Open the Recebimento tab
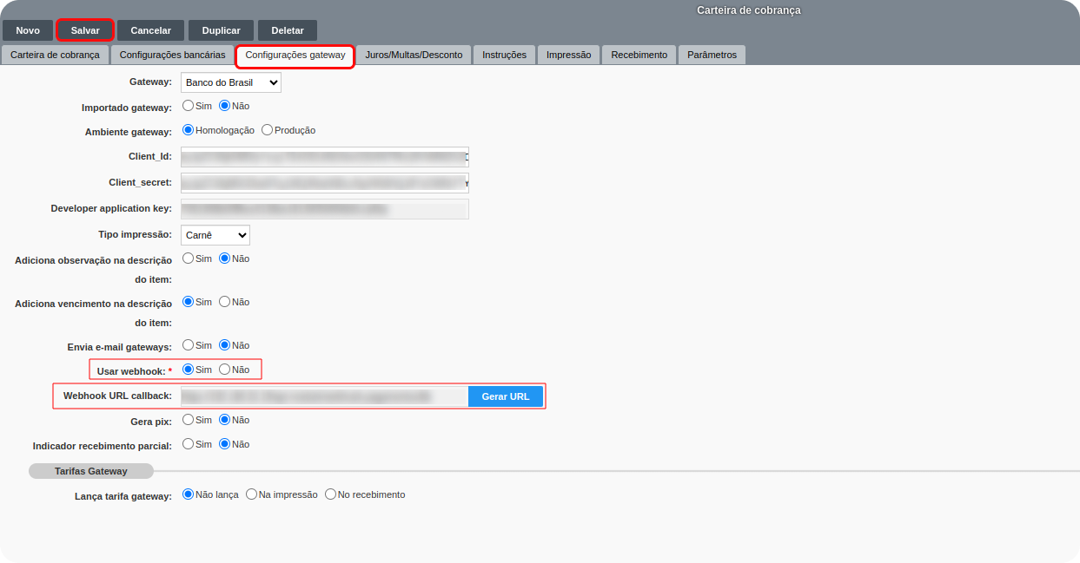The image size is (1080, 563). (x=639, y=55)
